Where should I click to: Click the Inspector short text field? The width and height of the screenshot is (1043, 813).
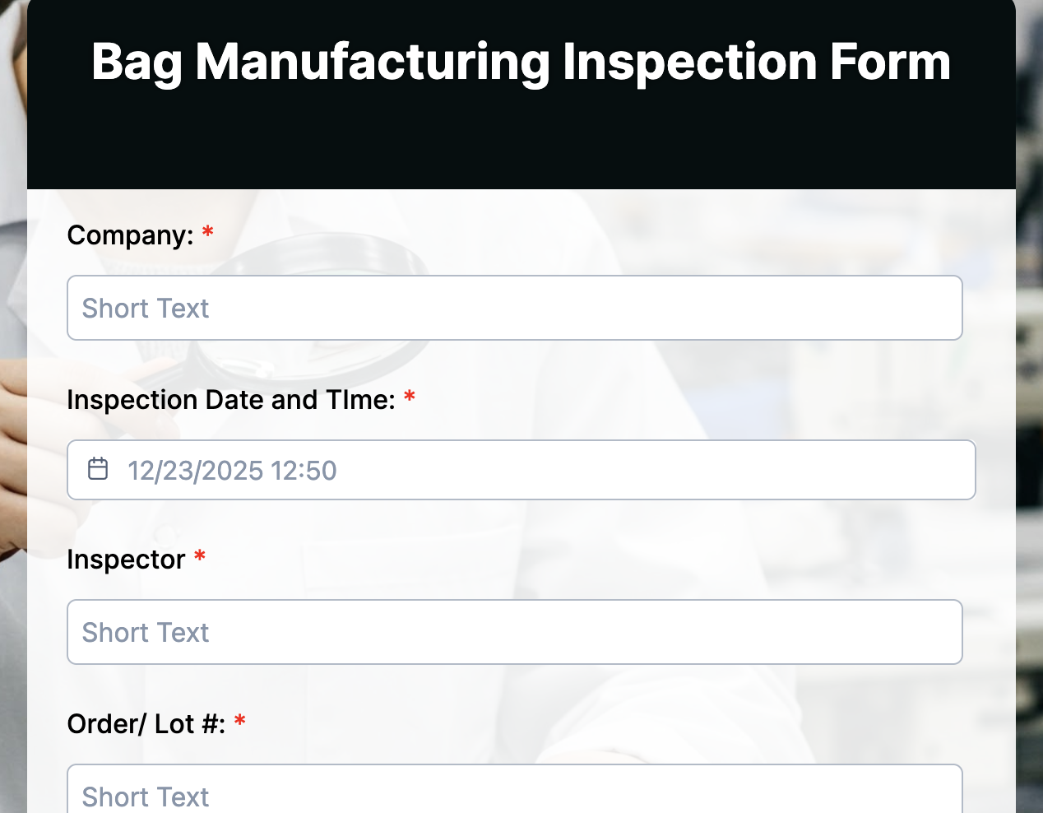pyautogui.click(x=514, y=631)
